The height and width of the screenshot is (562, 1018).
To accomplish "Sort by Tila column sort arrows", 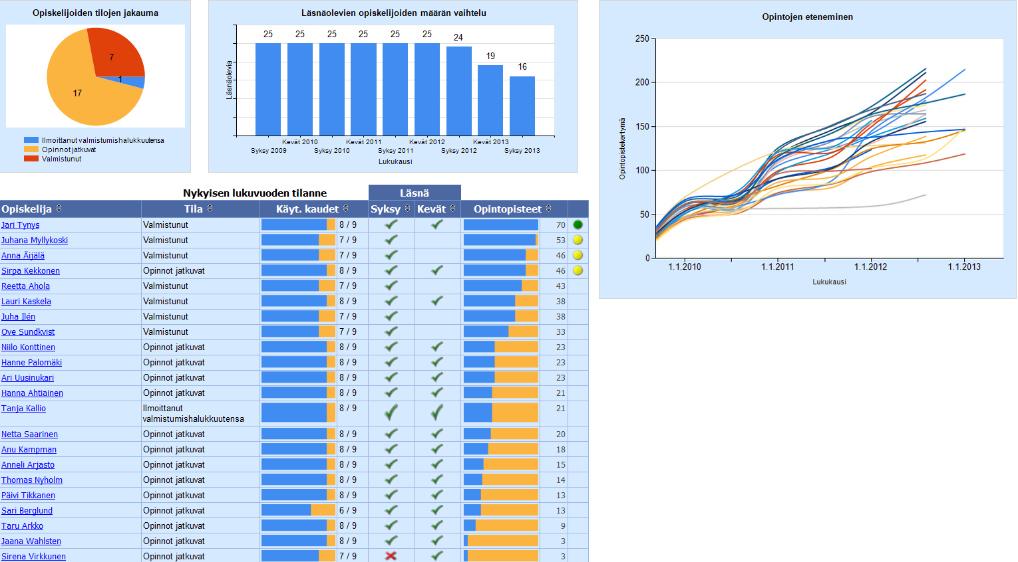I will pos(210,209).
